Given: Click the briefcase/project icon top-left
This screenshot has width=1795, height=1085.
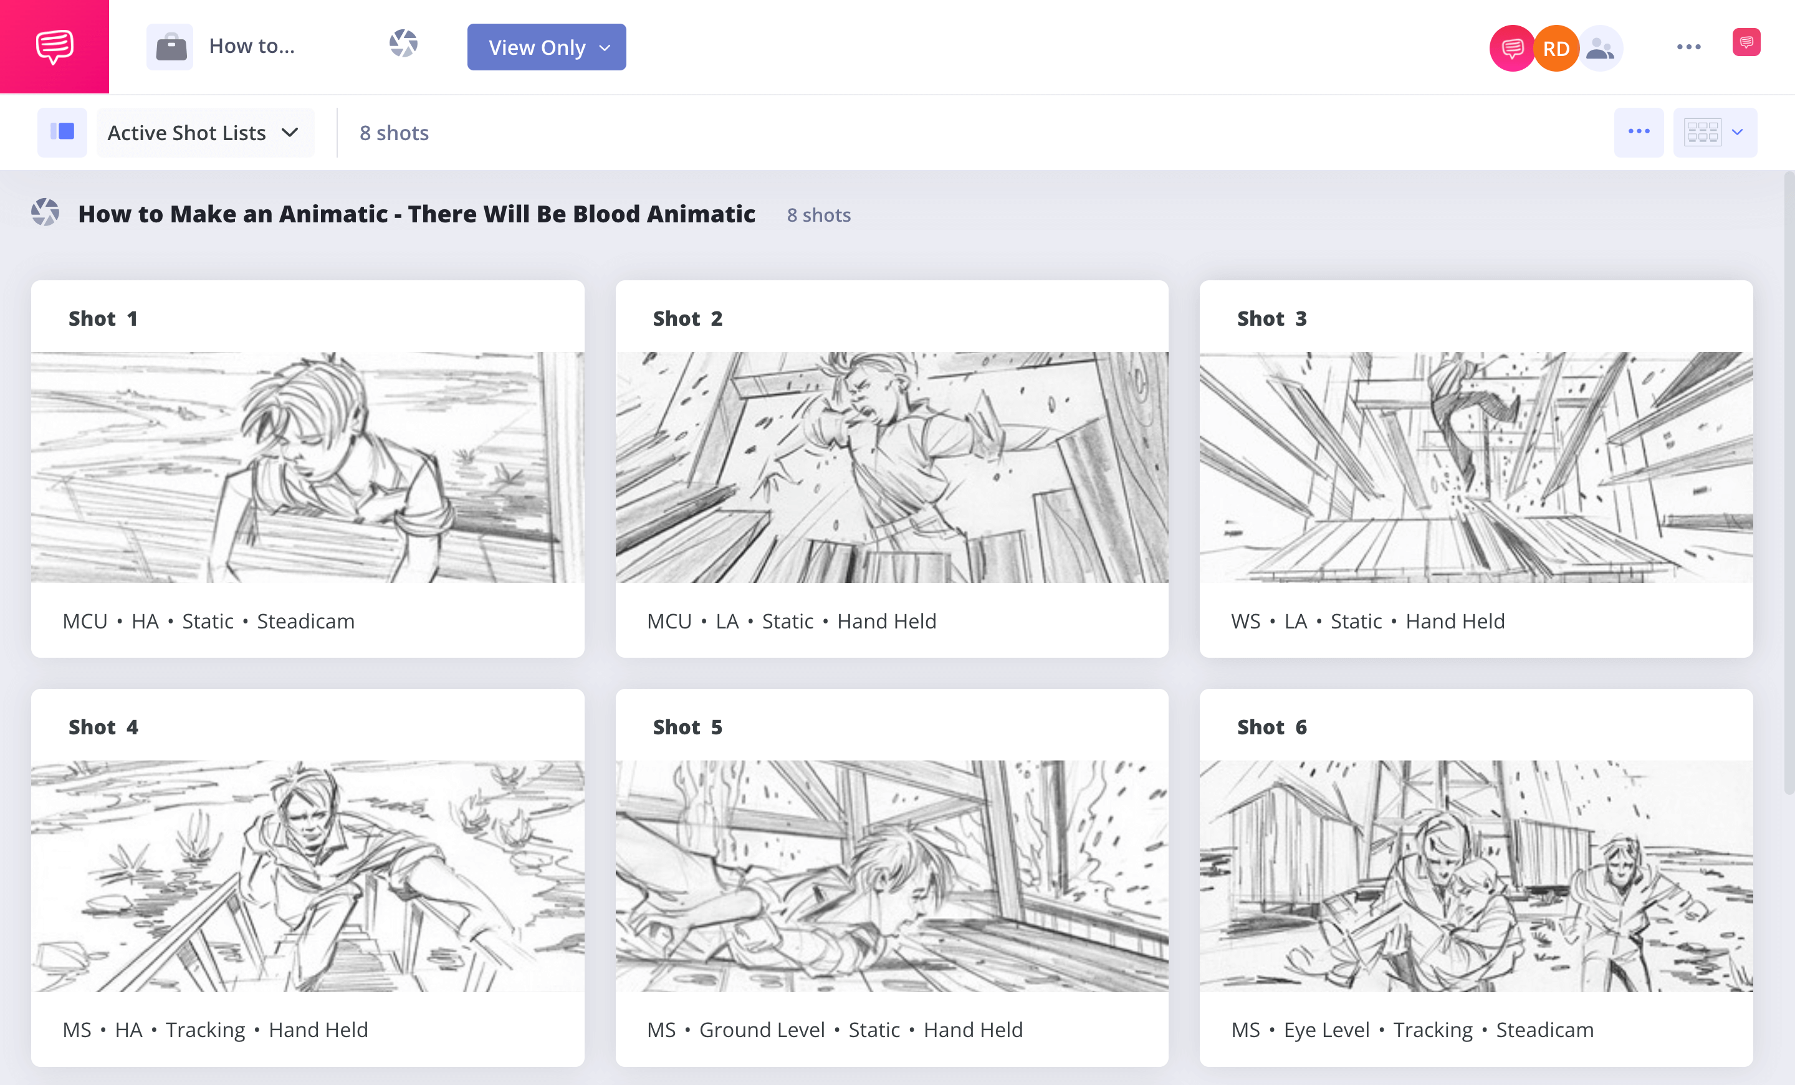Looking at the screenshot, I should tap(171, 47).
